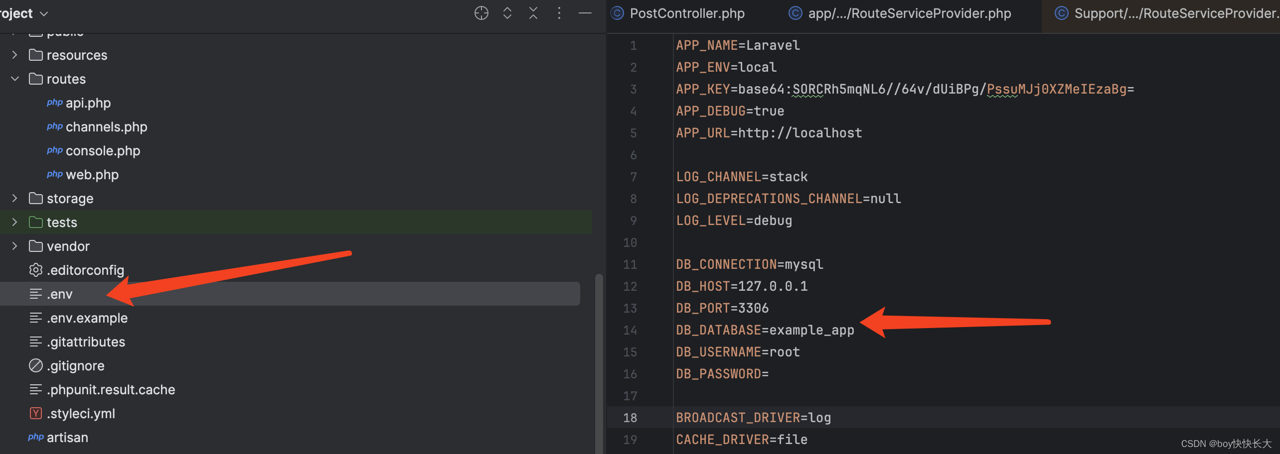Select the .gitattributes file
Viewport: 1280px width, 454px height.
pos(86,342)
